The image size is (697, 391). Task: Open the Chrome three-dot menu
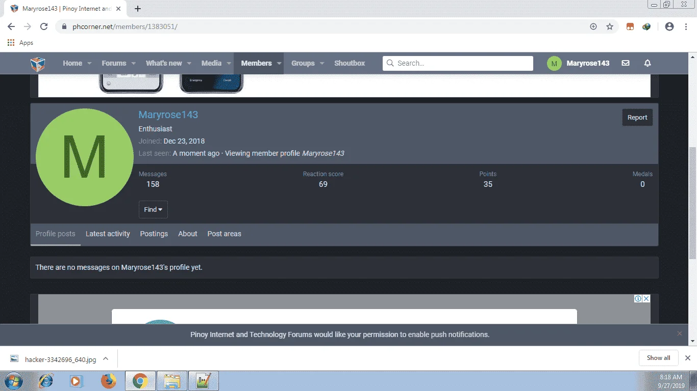(x=686, y=26)
